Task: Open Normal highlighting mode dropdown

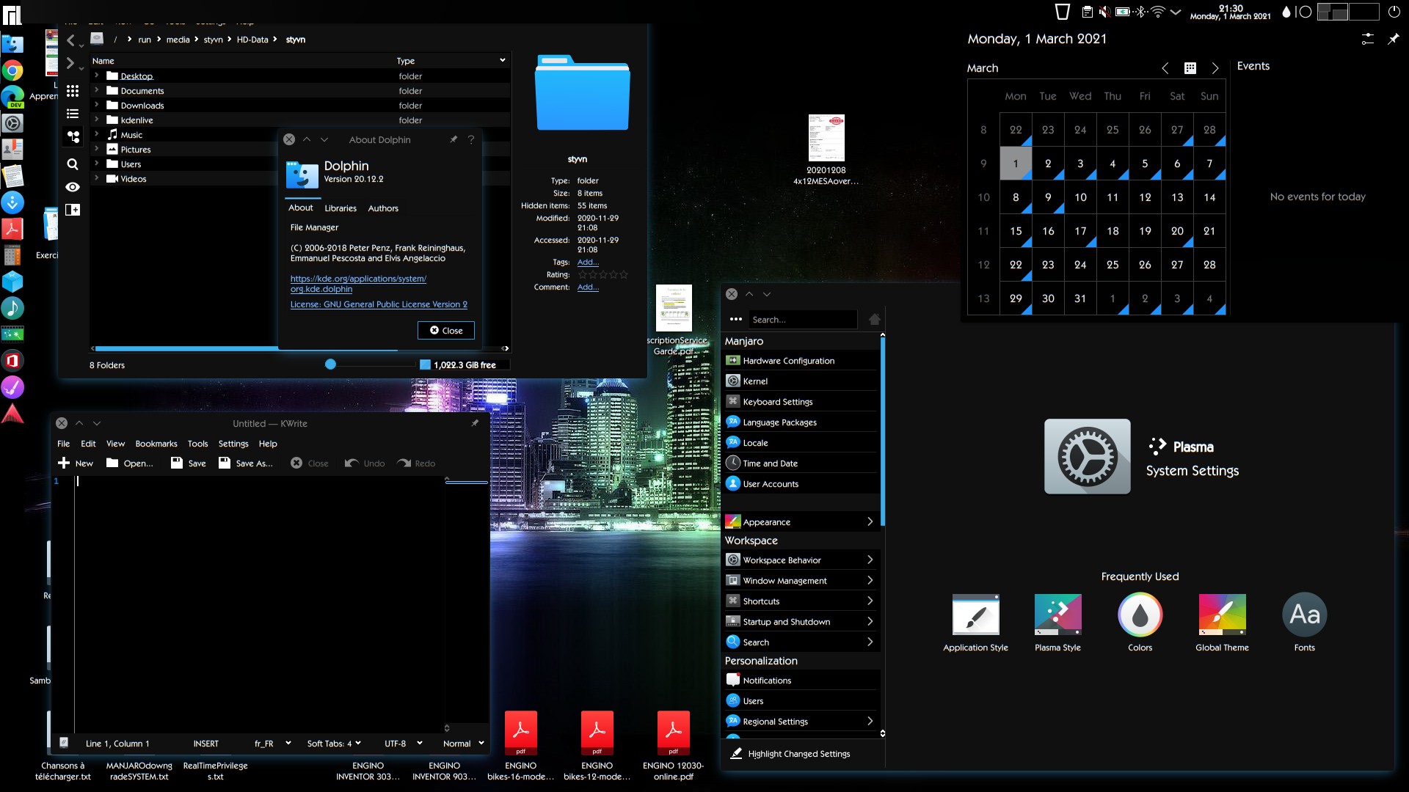Action: [x=464, y=744]
